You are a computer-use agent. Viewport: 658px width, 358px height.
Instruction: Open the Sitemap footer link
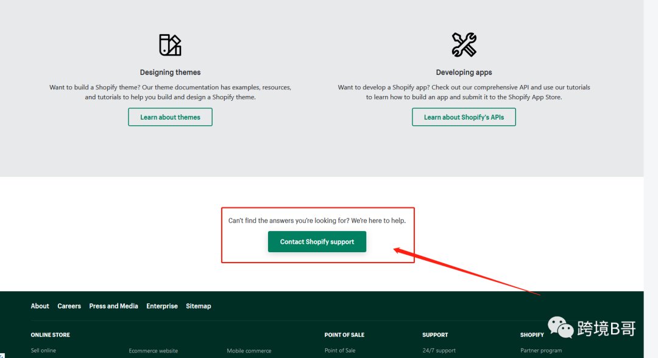coord(199,306)
